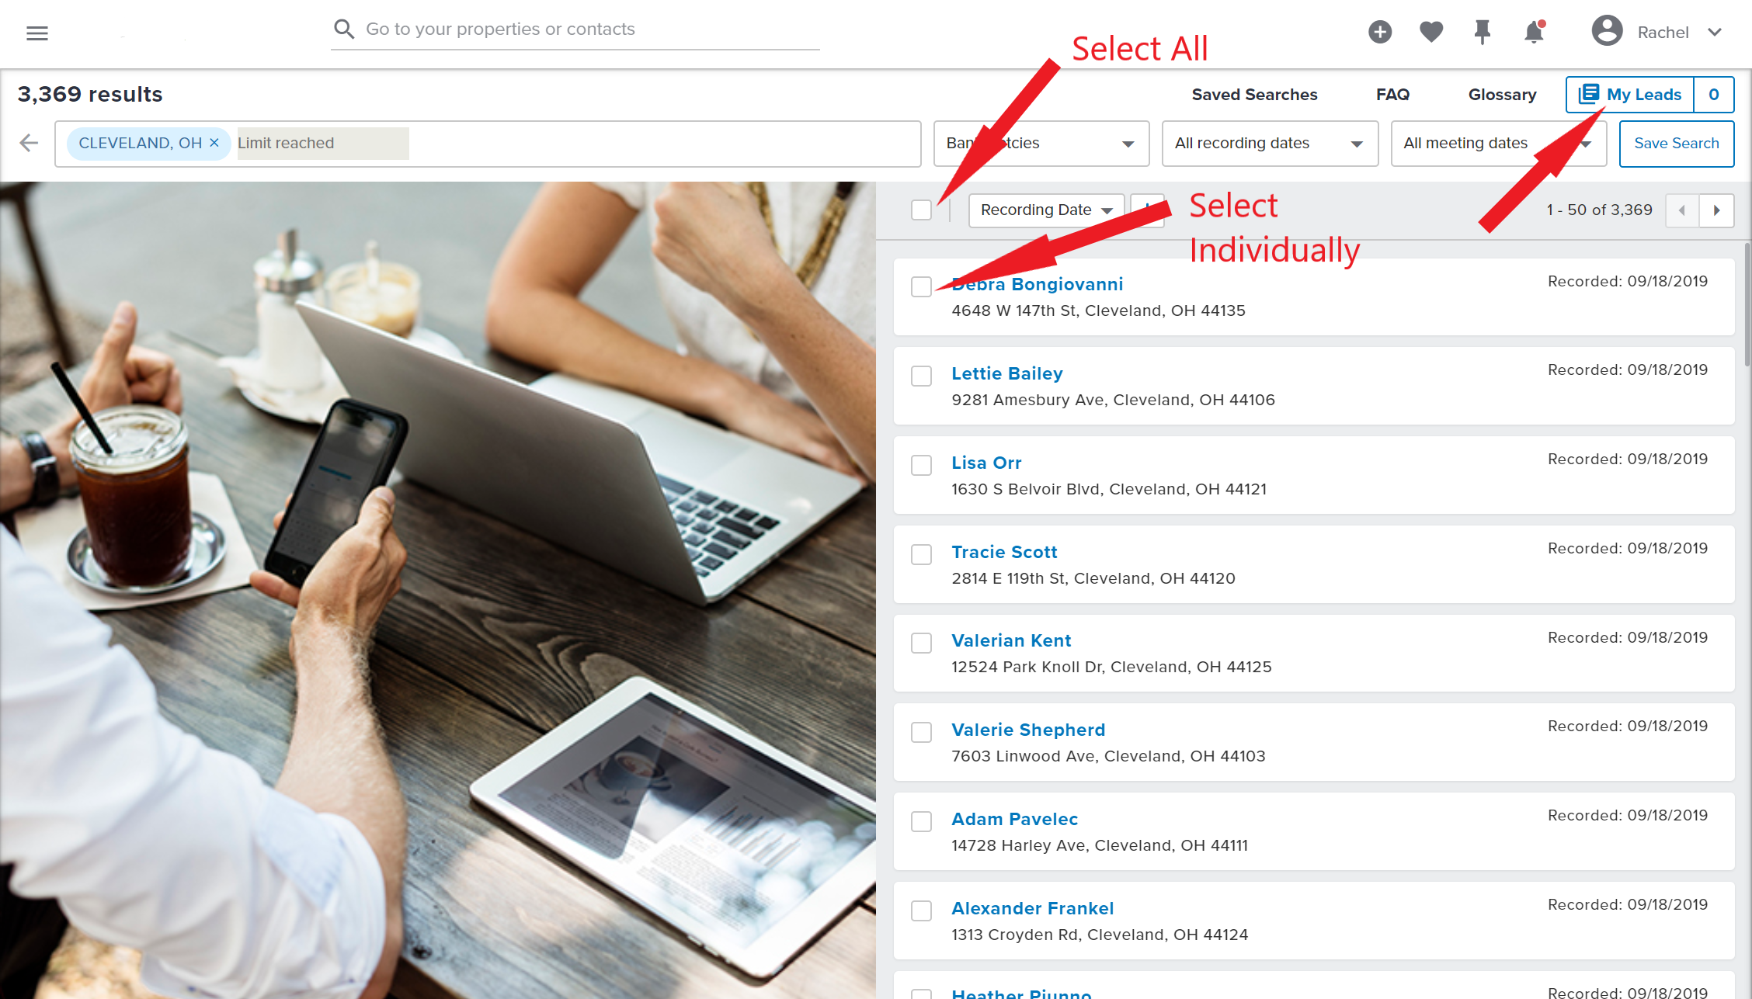Click address 2814 E 119th St, Cleveland

coord(1093,578)
